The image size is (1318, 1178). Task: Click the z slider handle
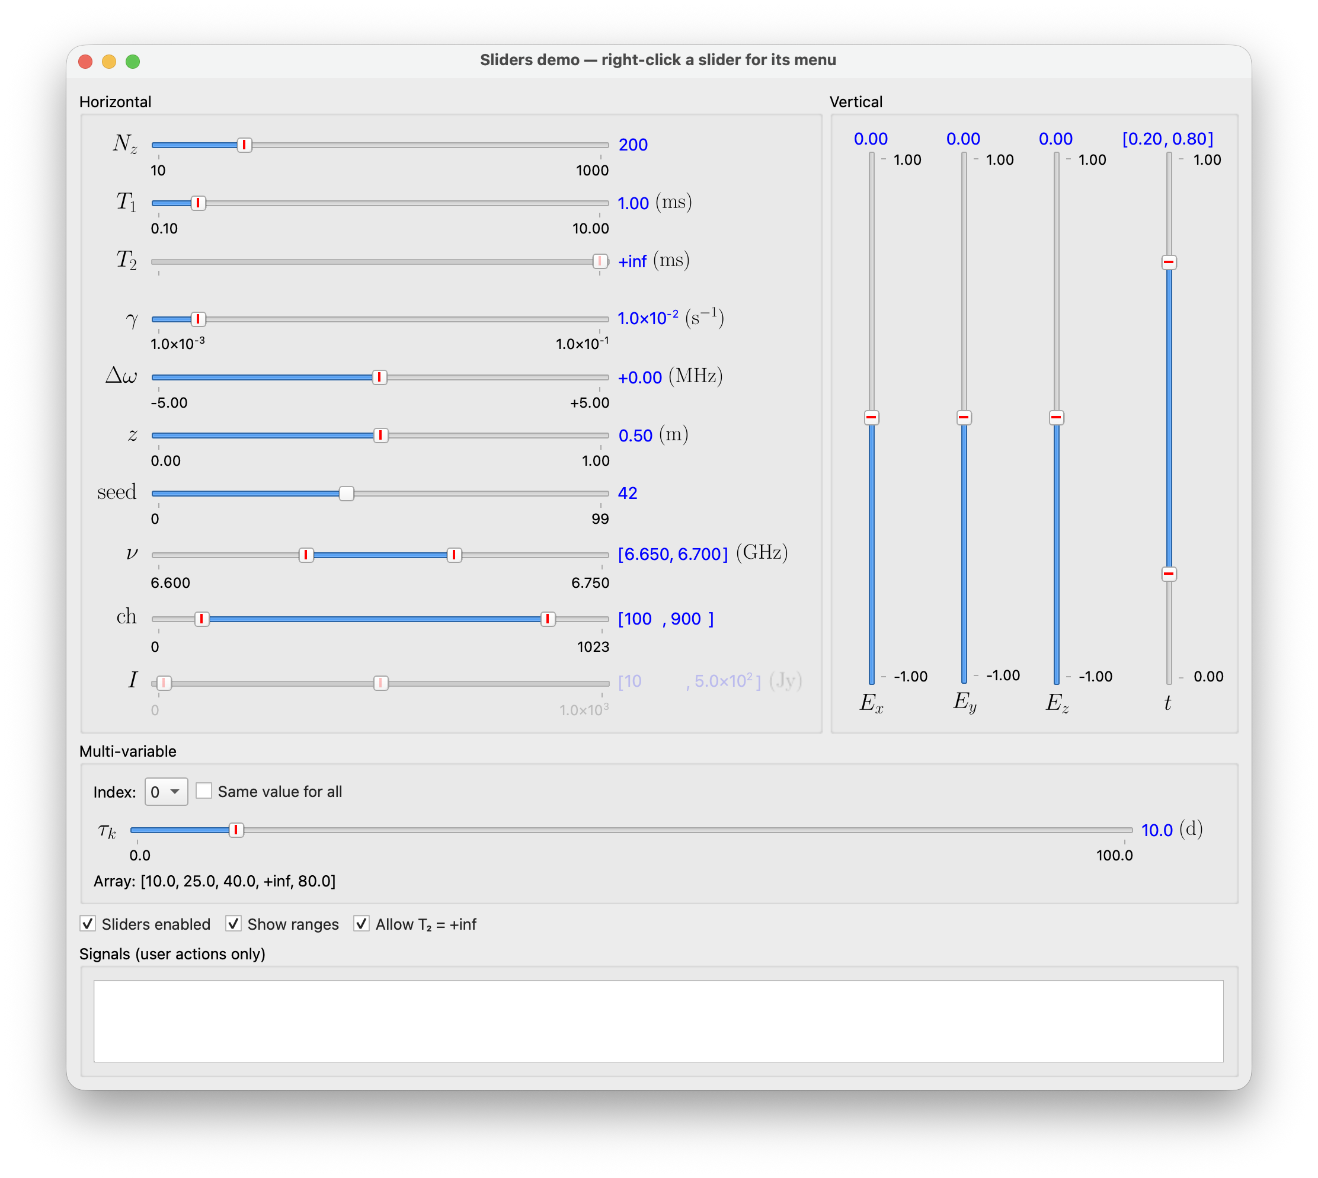pos(380,436)
